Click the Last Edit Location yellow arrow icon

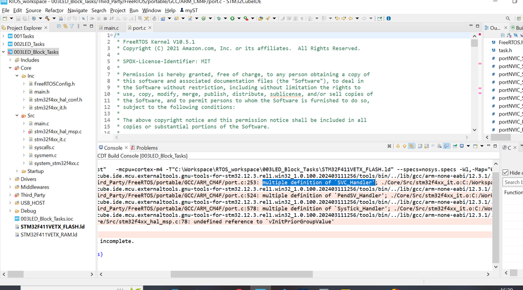coord(337,18)
